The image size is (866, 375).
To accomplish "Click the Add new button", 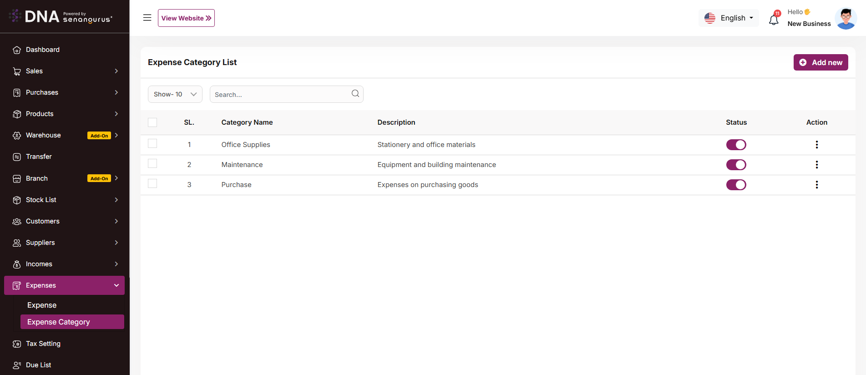I will 820,62.
